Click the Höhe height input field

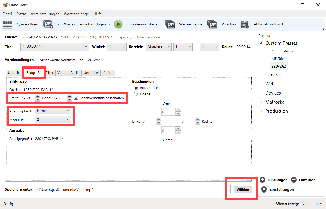[x=60, y=98]
